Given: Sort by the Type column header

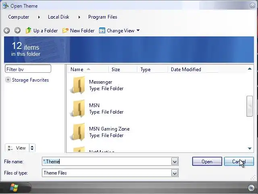Looking at the screenshot, I should click(x=152, y=69).
